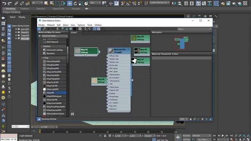Image resolution: width=251 pixels, height=141 pixels.
Task: Click the Undo arrow in main toolbar
Action: pyautogui.click(x=4, y=3)
